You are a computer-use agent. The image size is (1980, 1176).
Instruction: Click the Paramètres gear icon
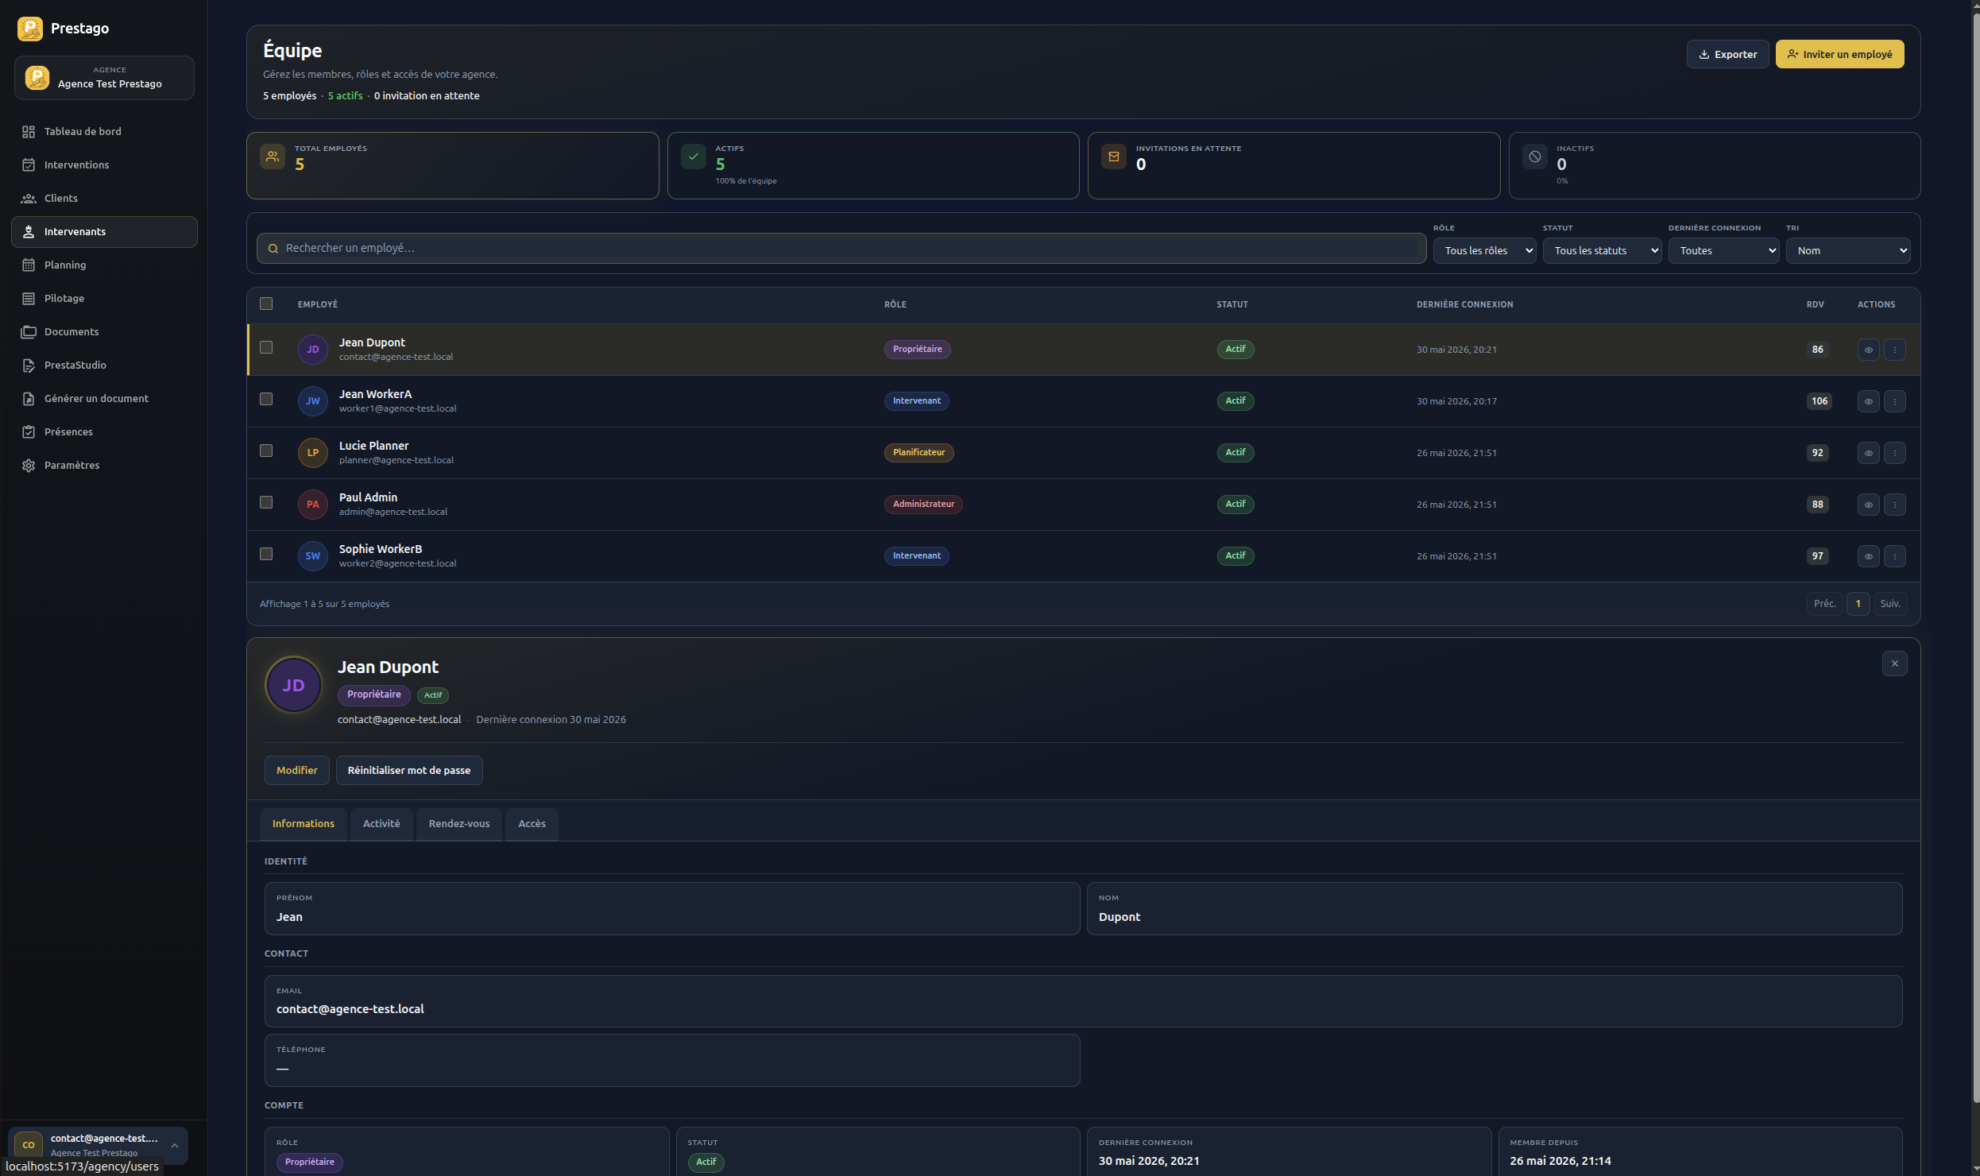[x=29, y=466]
